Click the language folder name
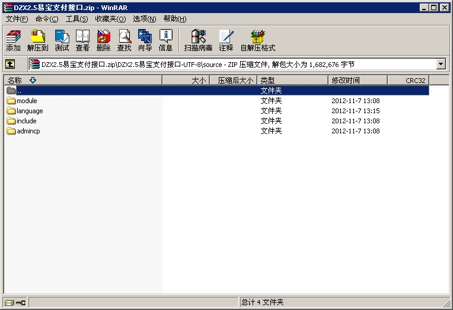453x310 pixels. pos(30,111)
